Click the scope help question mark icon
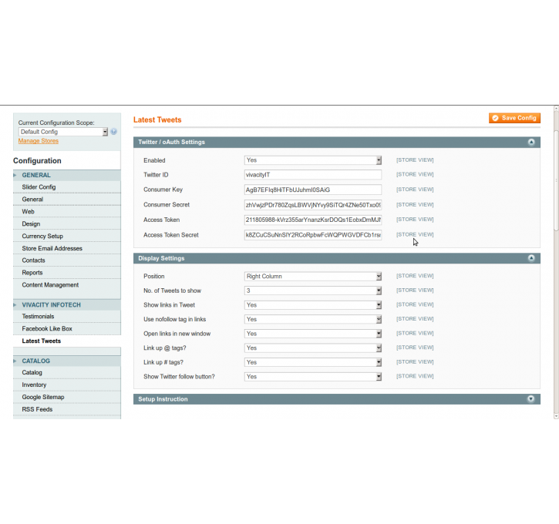Viewport: 559px width, 524px height. pyautogui.click(x=113, y=132)
